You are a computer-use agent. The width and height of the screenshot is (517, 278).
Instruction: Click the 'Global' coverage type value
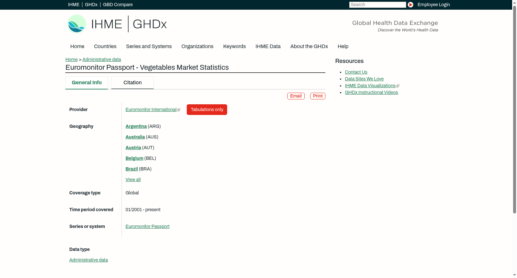(132, 193)
